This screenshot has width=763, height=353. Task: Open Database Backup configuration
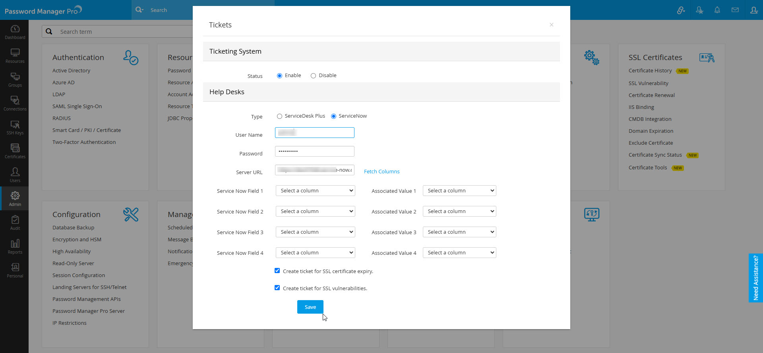pos(74,227)
